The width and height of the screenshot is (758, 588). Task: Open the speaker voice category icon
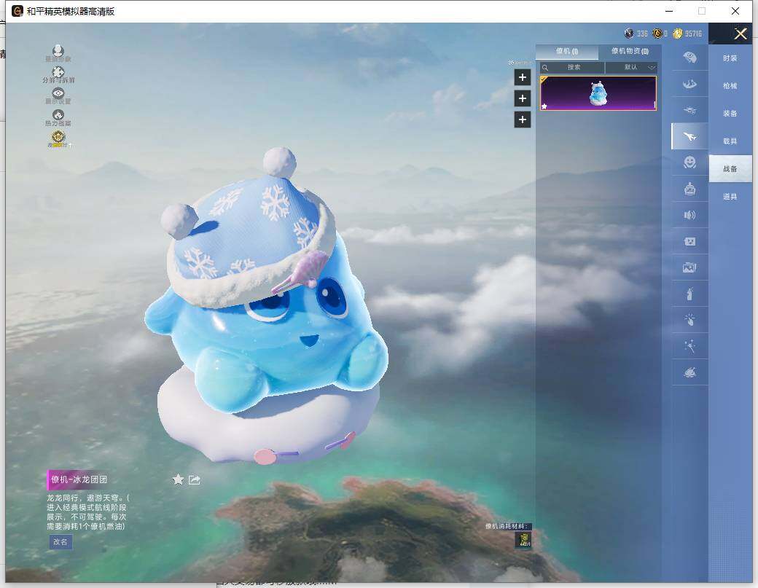tap(689, 215)
